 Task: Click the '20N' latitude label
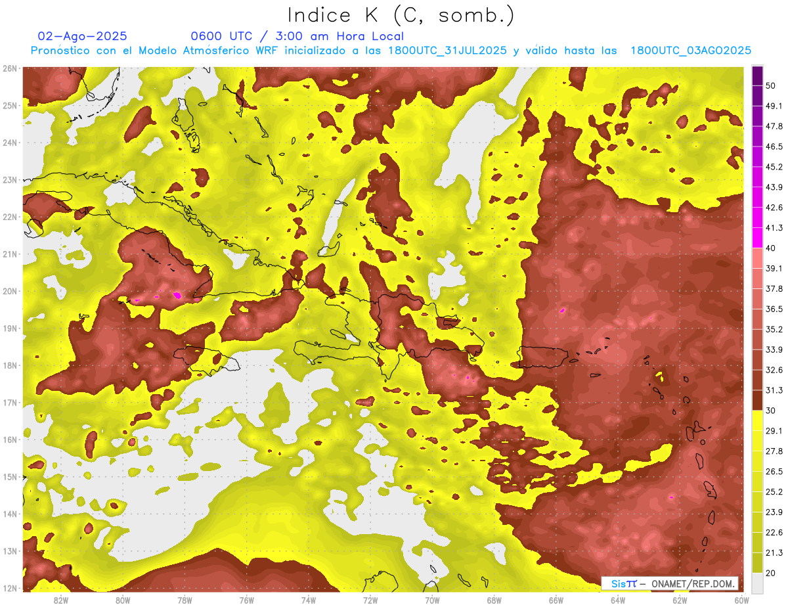tap(10, 291)
